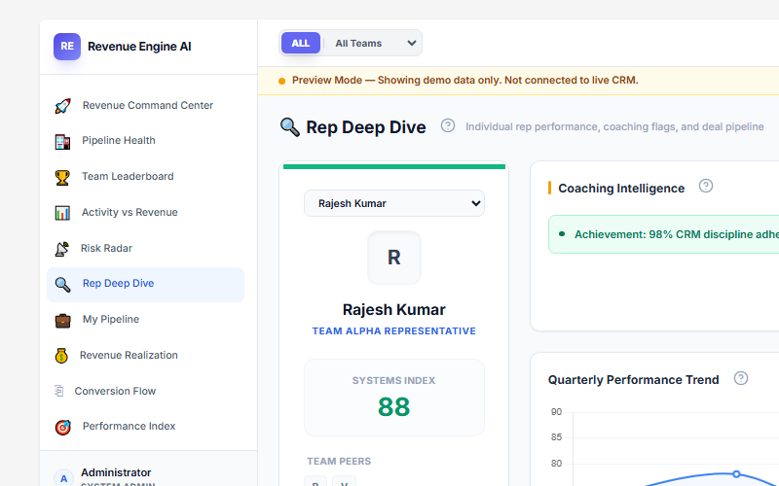Click the Administrator user name
This screenshot has width=779, height=486.
[x=116, y=472]
